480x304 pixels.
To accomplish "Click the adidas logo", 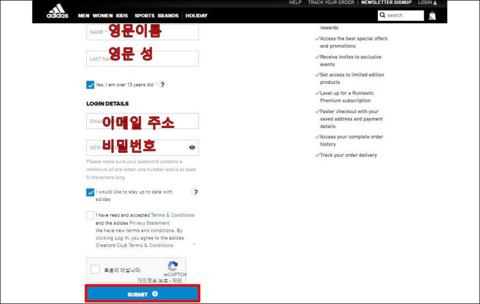I will 57,12.
